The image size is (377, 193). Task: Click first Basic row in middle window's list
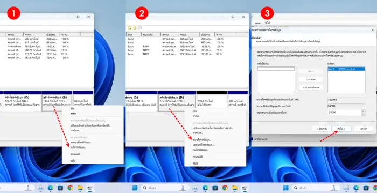(131, 39)
